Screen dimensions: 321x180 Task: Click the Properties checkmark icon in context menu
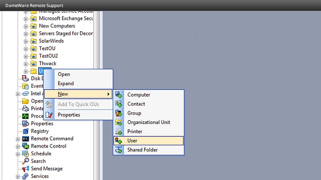pos(49,115)
